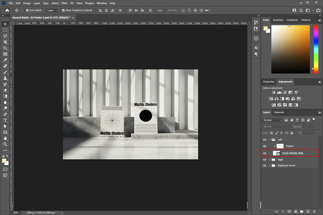Add a Curves adjustment
Image resolution: width=323 pixels, height=215 pixels.
click(285, 92)
